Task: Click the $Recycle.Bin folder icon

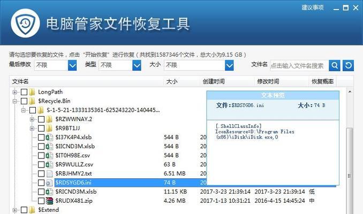Action: click(32, 101)
